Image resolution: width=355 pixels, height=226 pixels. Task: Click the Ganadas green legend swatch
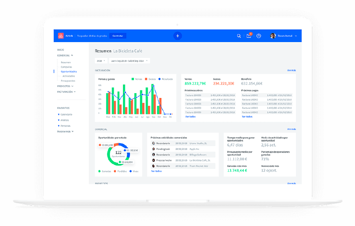tap(99, 171)
